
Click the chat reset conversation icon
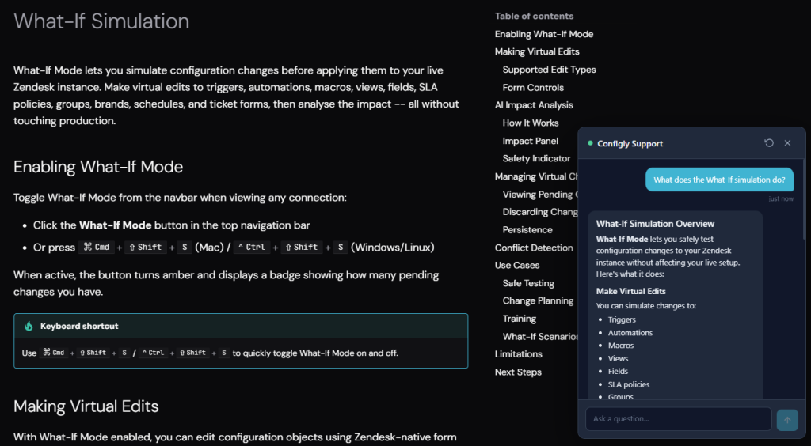(x=768, y=143)
